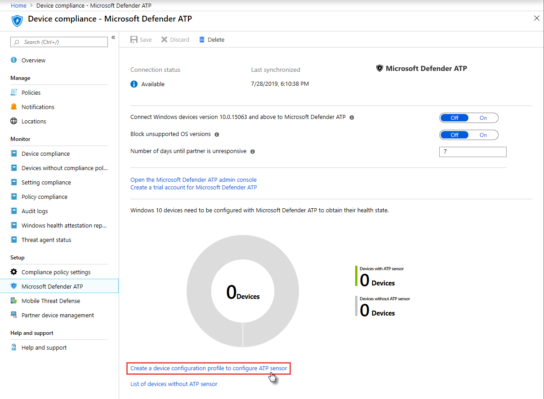This screenshot has width=544, height=399.
Task: Collapse the left navigation sidebar
Action: pyautogui.click(x=113, y=37)
